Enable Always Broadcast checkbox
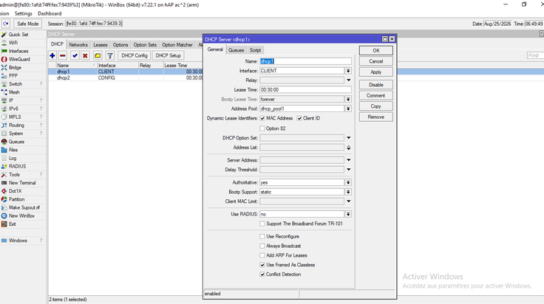The height and width of the screenshot is (304, 544). coord(262,246)
